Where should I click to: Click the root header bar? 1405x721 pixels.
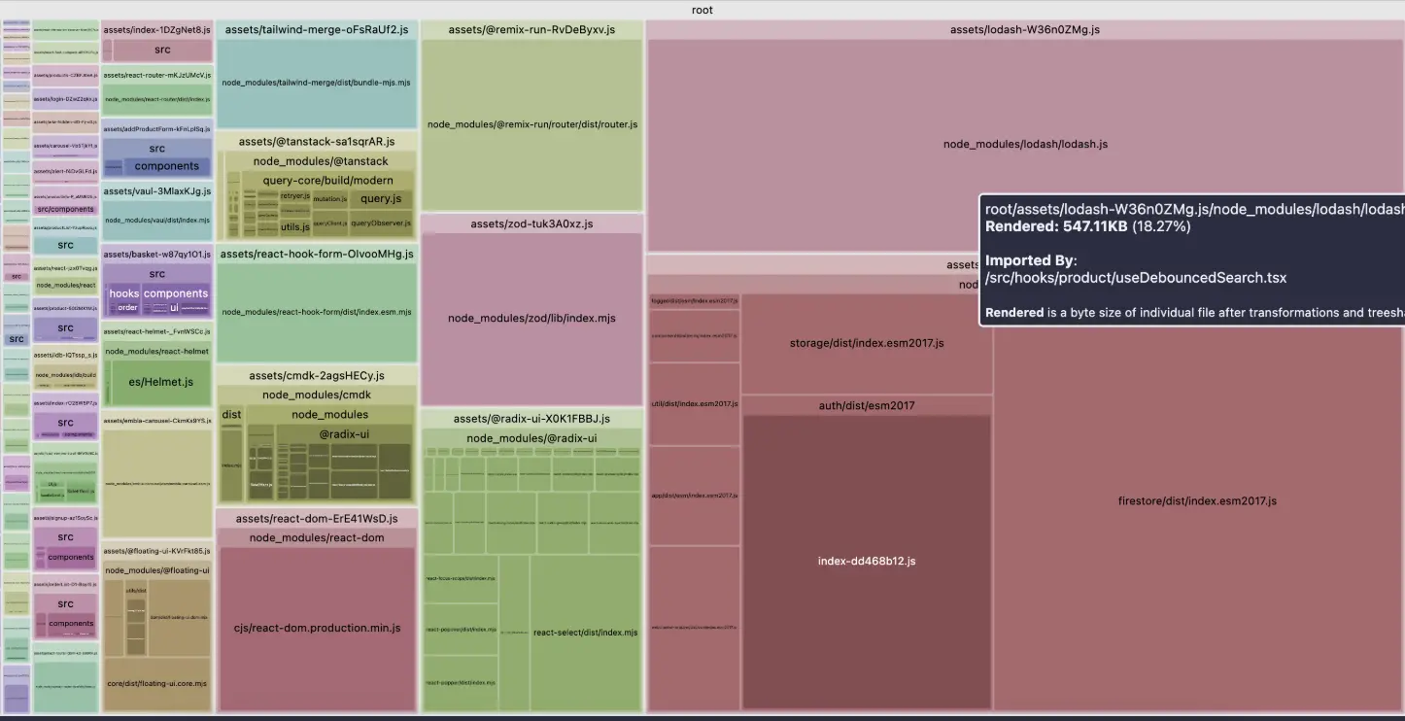coord(702,10)
